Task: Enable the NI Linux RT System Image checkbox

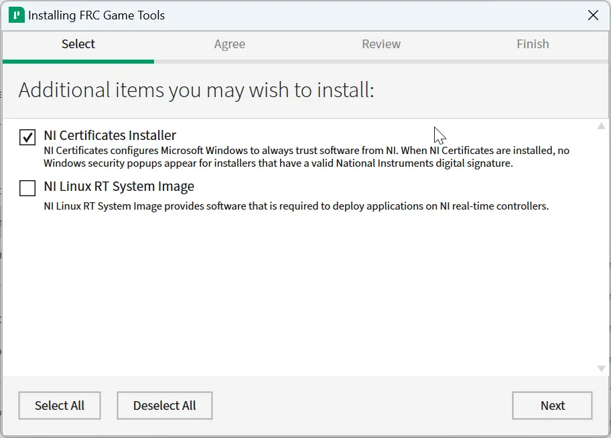Action: point(27,189)
